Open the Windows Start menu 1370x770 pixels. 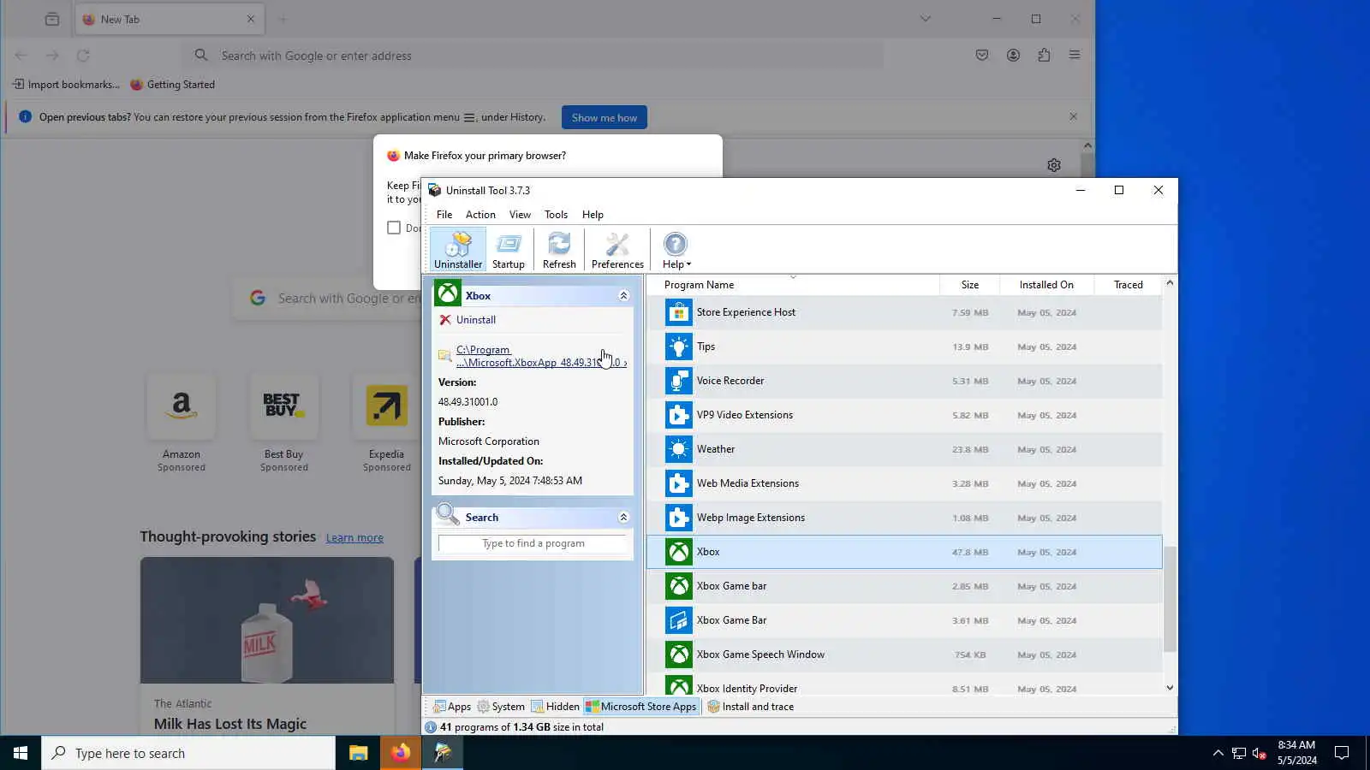[x=21, y=753]
